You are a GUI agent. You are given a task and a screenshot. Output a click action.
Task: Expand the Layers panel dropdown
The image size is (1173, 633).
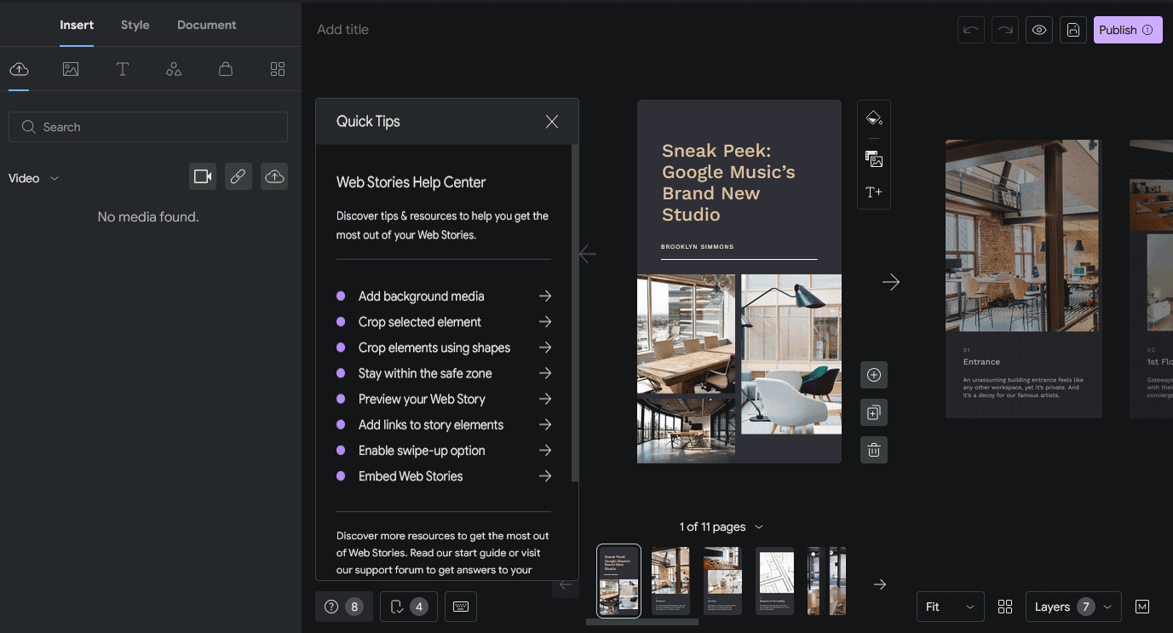(x=1073, y=607)
